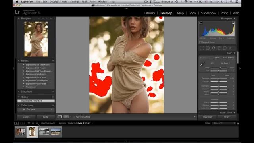Click the Copy settings button
This screenshot has width=254, height=143.
coord(27,117)
